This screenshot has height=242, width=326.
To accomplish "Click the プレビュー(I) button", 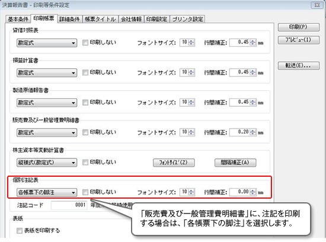I will coord(298,40).
